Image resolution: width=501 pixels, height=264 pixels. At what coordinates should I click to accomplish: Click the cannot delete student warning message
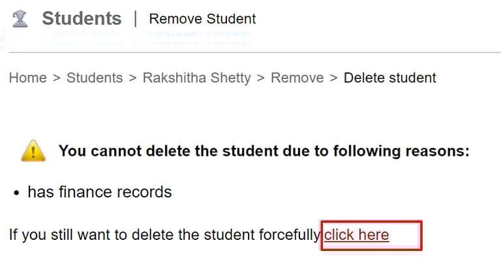(264, 151)
